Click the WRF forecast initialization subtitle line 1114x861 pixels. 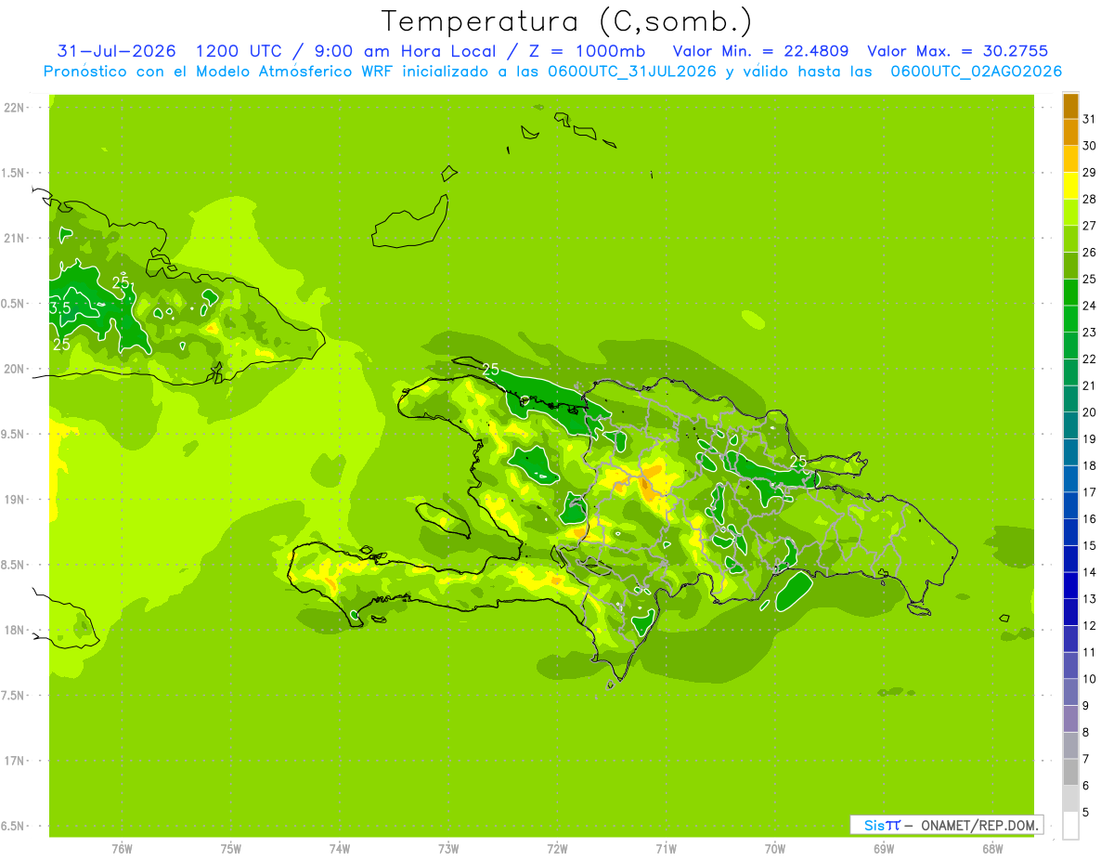[x=552, y=72]
